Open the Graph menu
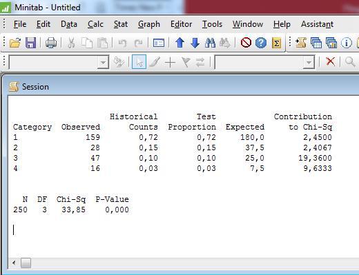The image size is (359, 275). tap(149, 24)
